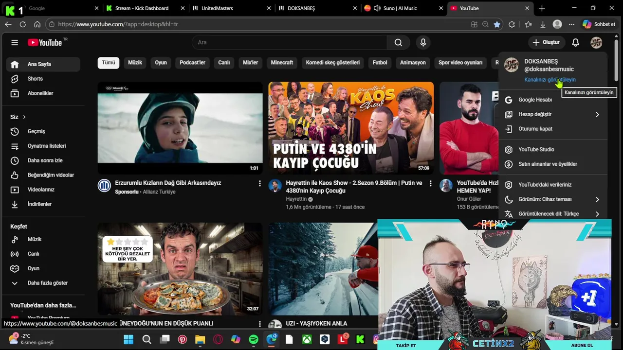Open the rotten food 32:07 video thumbnail
The image size is (623, 350).
pos(180,269)
